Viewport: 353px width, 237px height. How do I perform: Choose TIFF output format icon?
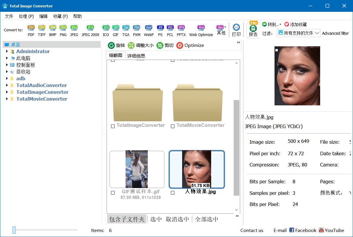tap(41, 30)
